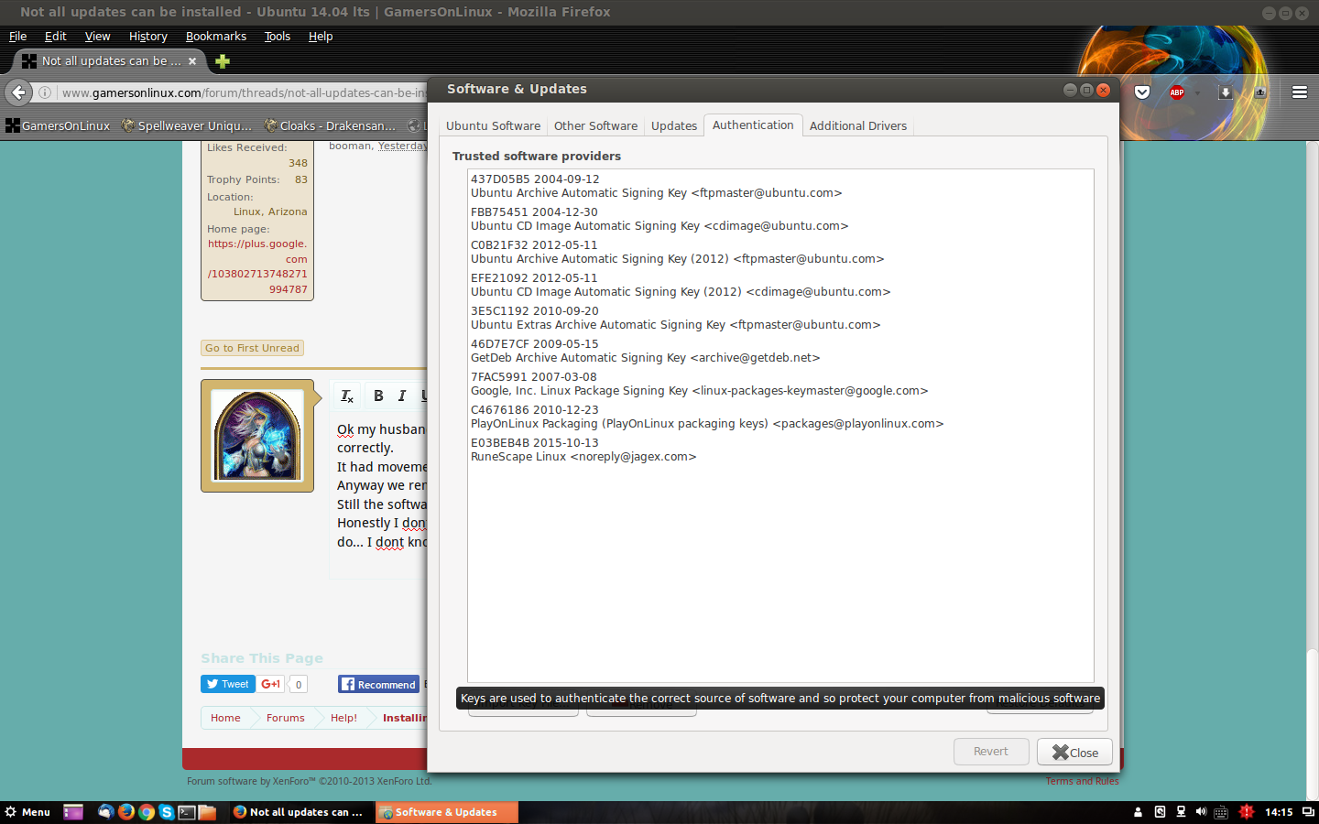The width and height of the screenshot is (1319, 824).
Task: Select key E03BEB4B RuneScape Linux key
Action: pyautogui.click(x=780, y=450)
